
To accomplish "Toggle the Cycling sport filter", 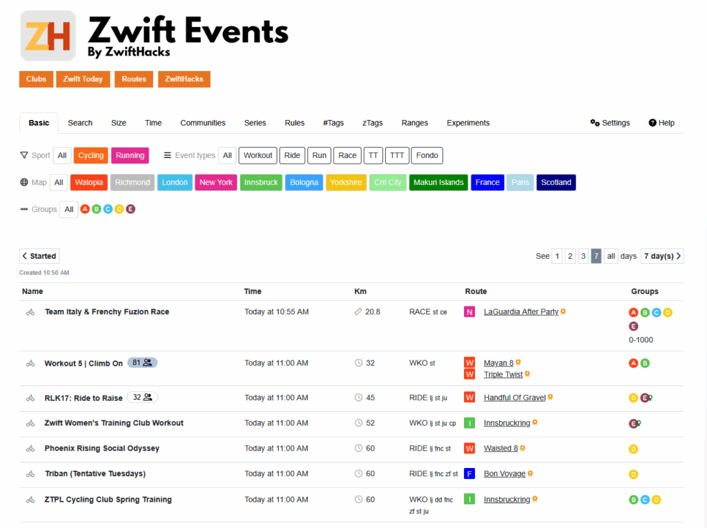I will pyautogui.click(x=90, y=155).
